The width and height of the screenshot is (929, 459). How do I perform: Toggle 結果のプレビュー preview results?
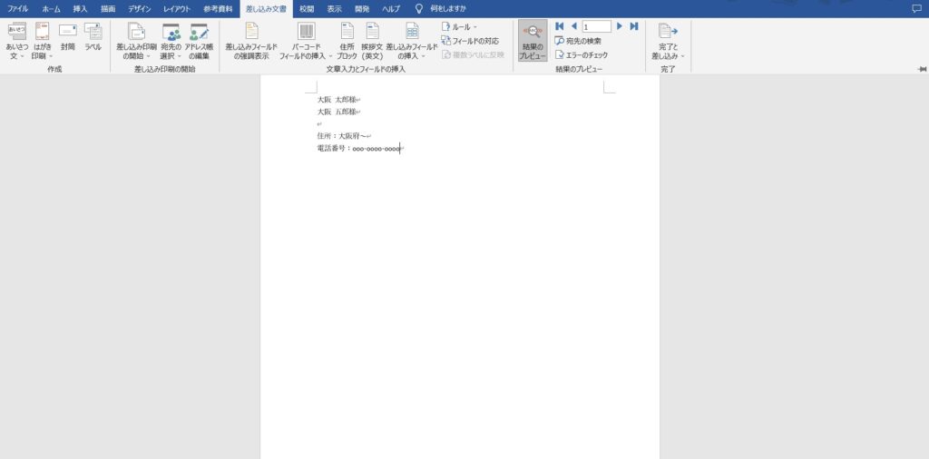pyautogui.click(x=533, y=41)
